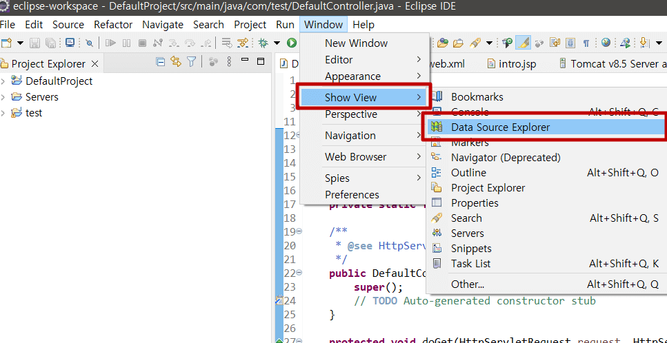667x343 pixels.
Task: Switch to Tomcat v8.5 Server tab
Action: click(x=613, y=64)
